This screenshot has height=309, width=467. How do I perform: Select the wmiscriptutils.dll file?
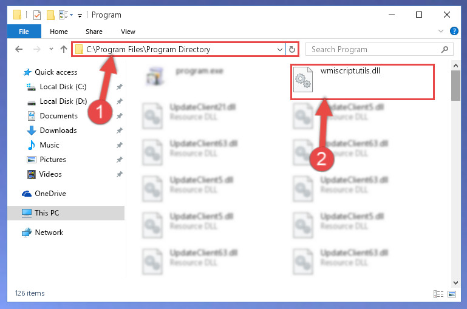(363, 82)
